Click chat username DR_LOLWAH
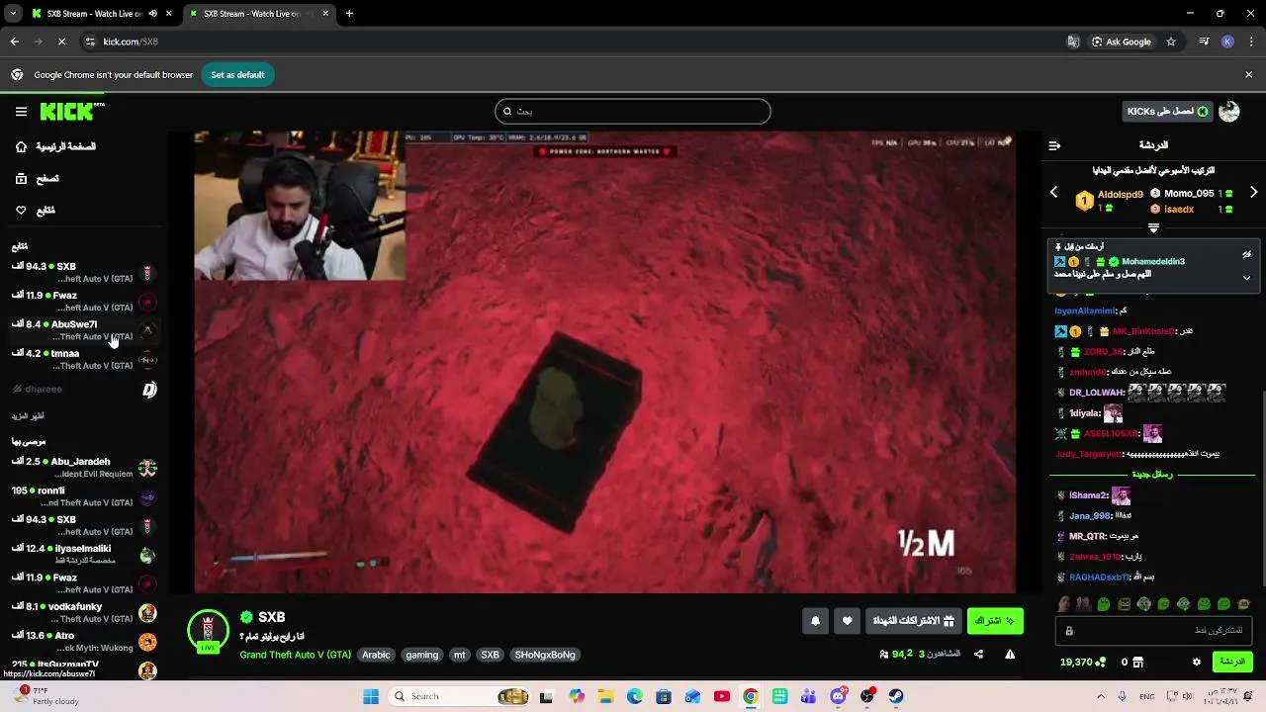Image resolution: width=1266 pixels, height=712 pixels. click(1096, 393)
